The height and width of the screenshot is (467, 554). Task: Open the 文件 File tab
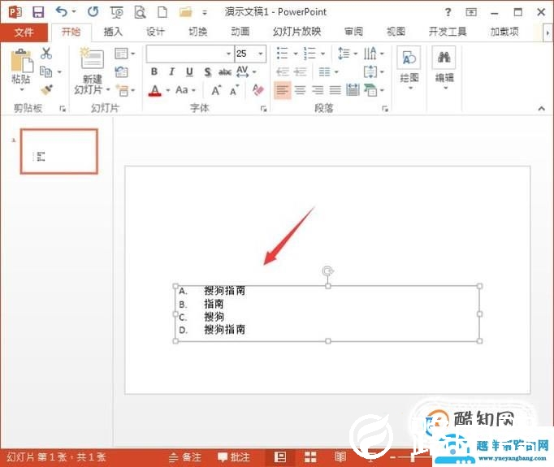[24, 32]
